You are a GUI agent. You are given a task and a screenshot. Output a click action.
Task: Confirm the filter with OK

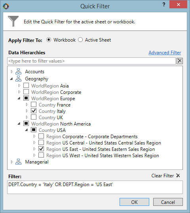134,202
